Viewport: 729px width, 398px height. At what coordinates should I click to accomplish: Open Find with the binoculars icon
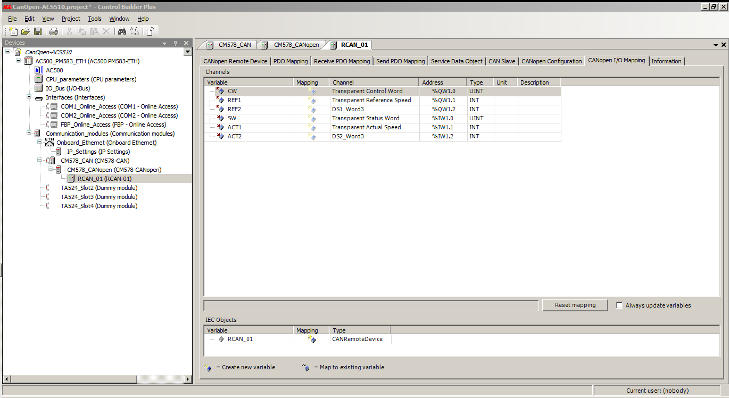click(122, 31)
